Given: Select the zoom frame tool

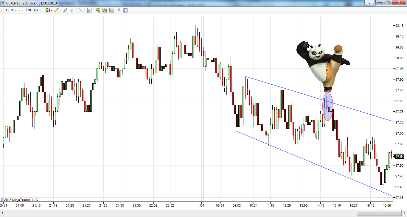Looking at the screenshot, I should click(89, 10).
